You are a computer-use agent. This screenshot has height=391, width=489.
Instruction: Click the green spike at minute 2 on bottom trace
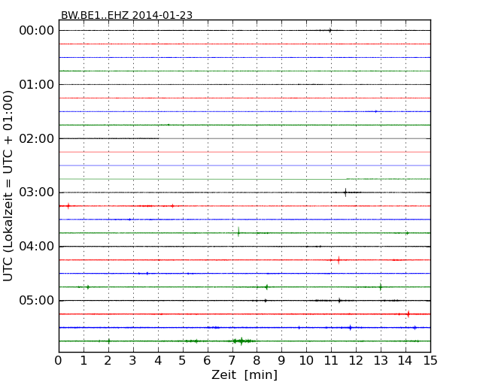pos(109,341)
